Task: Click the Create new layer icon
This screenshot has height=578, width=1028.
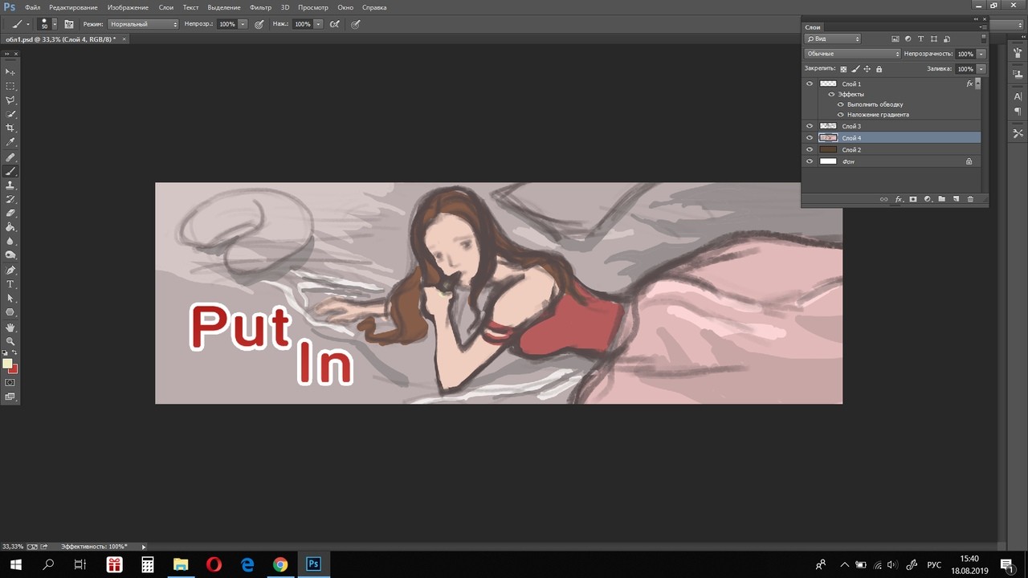Action: tap(956, 198)
